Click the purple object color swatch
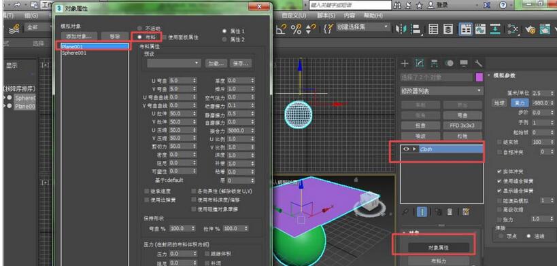557x266 pixels. click(479, 77)
